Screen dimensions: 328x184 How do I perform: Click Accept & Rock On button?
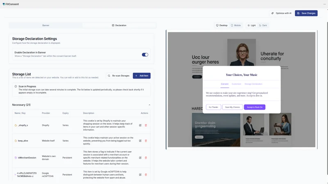[x=255, y=107]
